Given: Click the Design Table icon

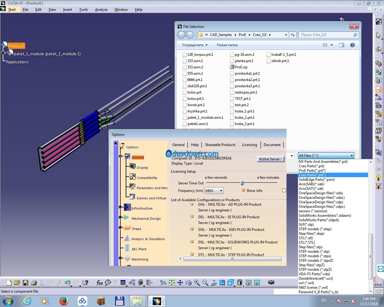Looking at the screenshot, I should point(123,283).
